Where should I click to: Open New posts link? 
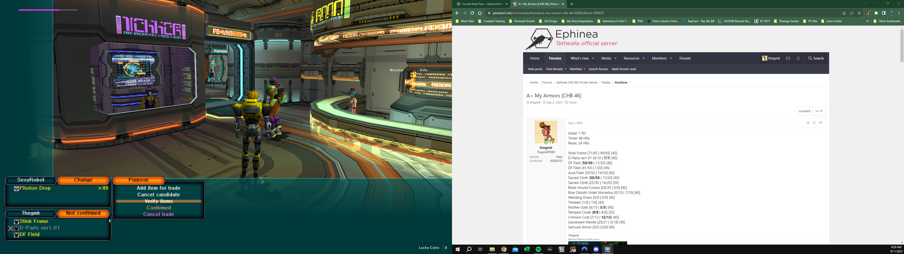[535, 69]
